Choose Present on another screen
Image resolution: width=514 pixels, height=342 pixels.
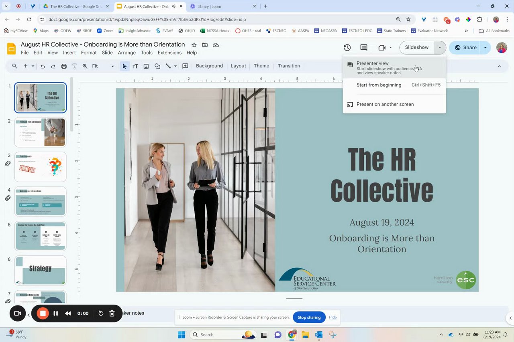(394, 104)
